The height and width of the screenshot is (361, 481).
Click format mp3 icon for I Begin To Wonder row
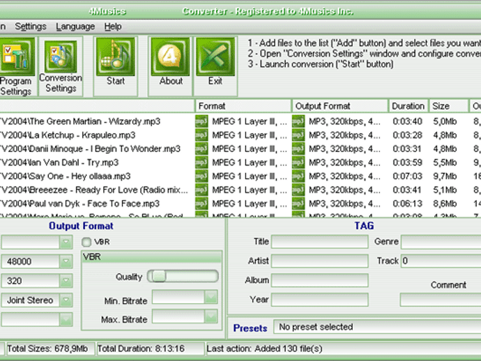click(x=201, y=148)
